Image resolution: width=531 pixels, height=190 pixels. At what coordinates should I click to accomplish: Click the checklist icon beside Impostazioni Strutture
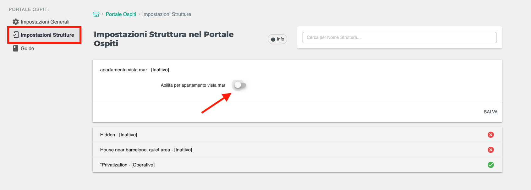pos(16,35)
